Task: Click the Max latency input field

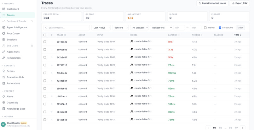Action: coord(195,28)
